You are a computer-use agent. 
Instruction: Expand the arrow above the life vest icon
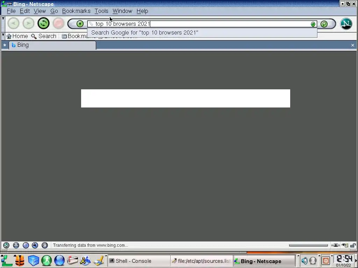click(15, 256)
